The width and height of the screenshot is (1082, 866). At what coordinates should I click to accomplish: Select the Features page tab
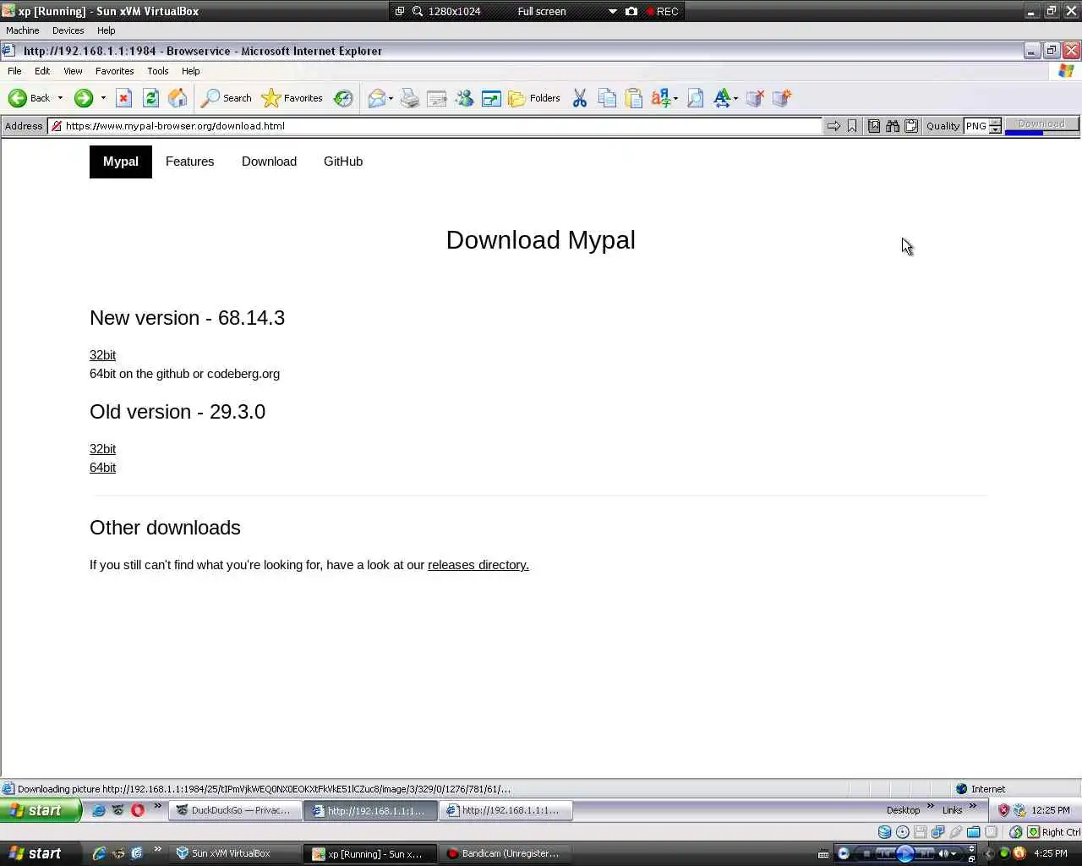pyautogui.click(x=189, y=162)
